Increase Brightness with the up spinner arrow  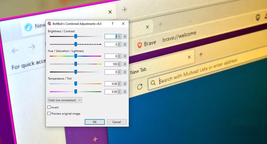119,35
